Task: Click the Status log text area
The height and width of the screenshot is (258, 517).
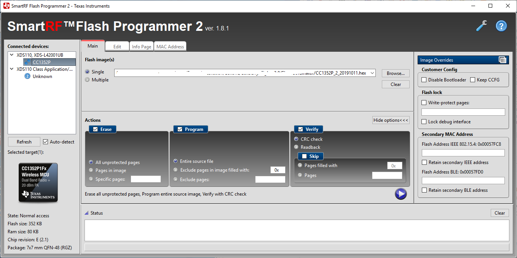Action: pos(297,230)
